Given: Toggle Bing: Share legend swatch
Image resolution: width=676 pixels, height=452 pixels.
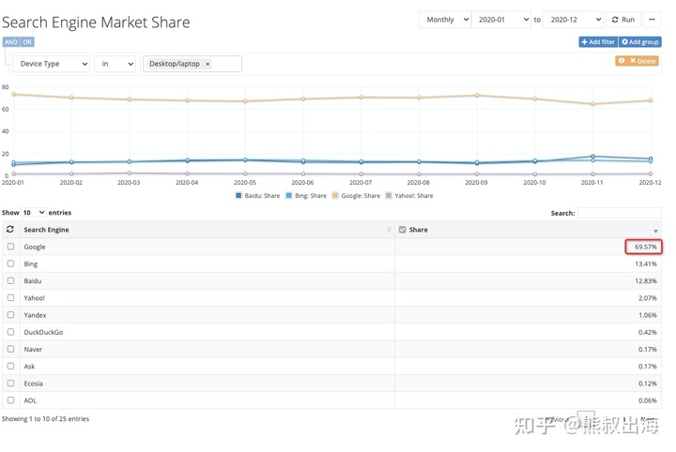Looking at the screenshot, I should [289, 196].
